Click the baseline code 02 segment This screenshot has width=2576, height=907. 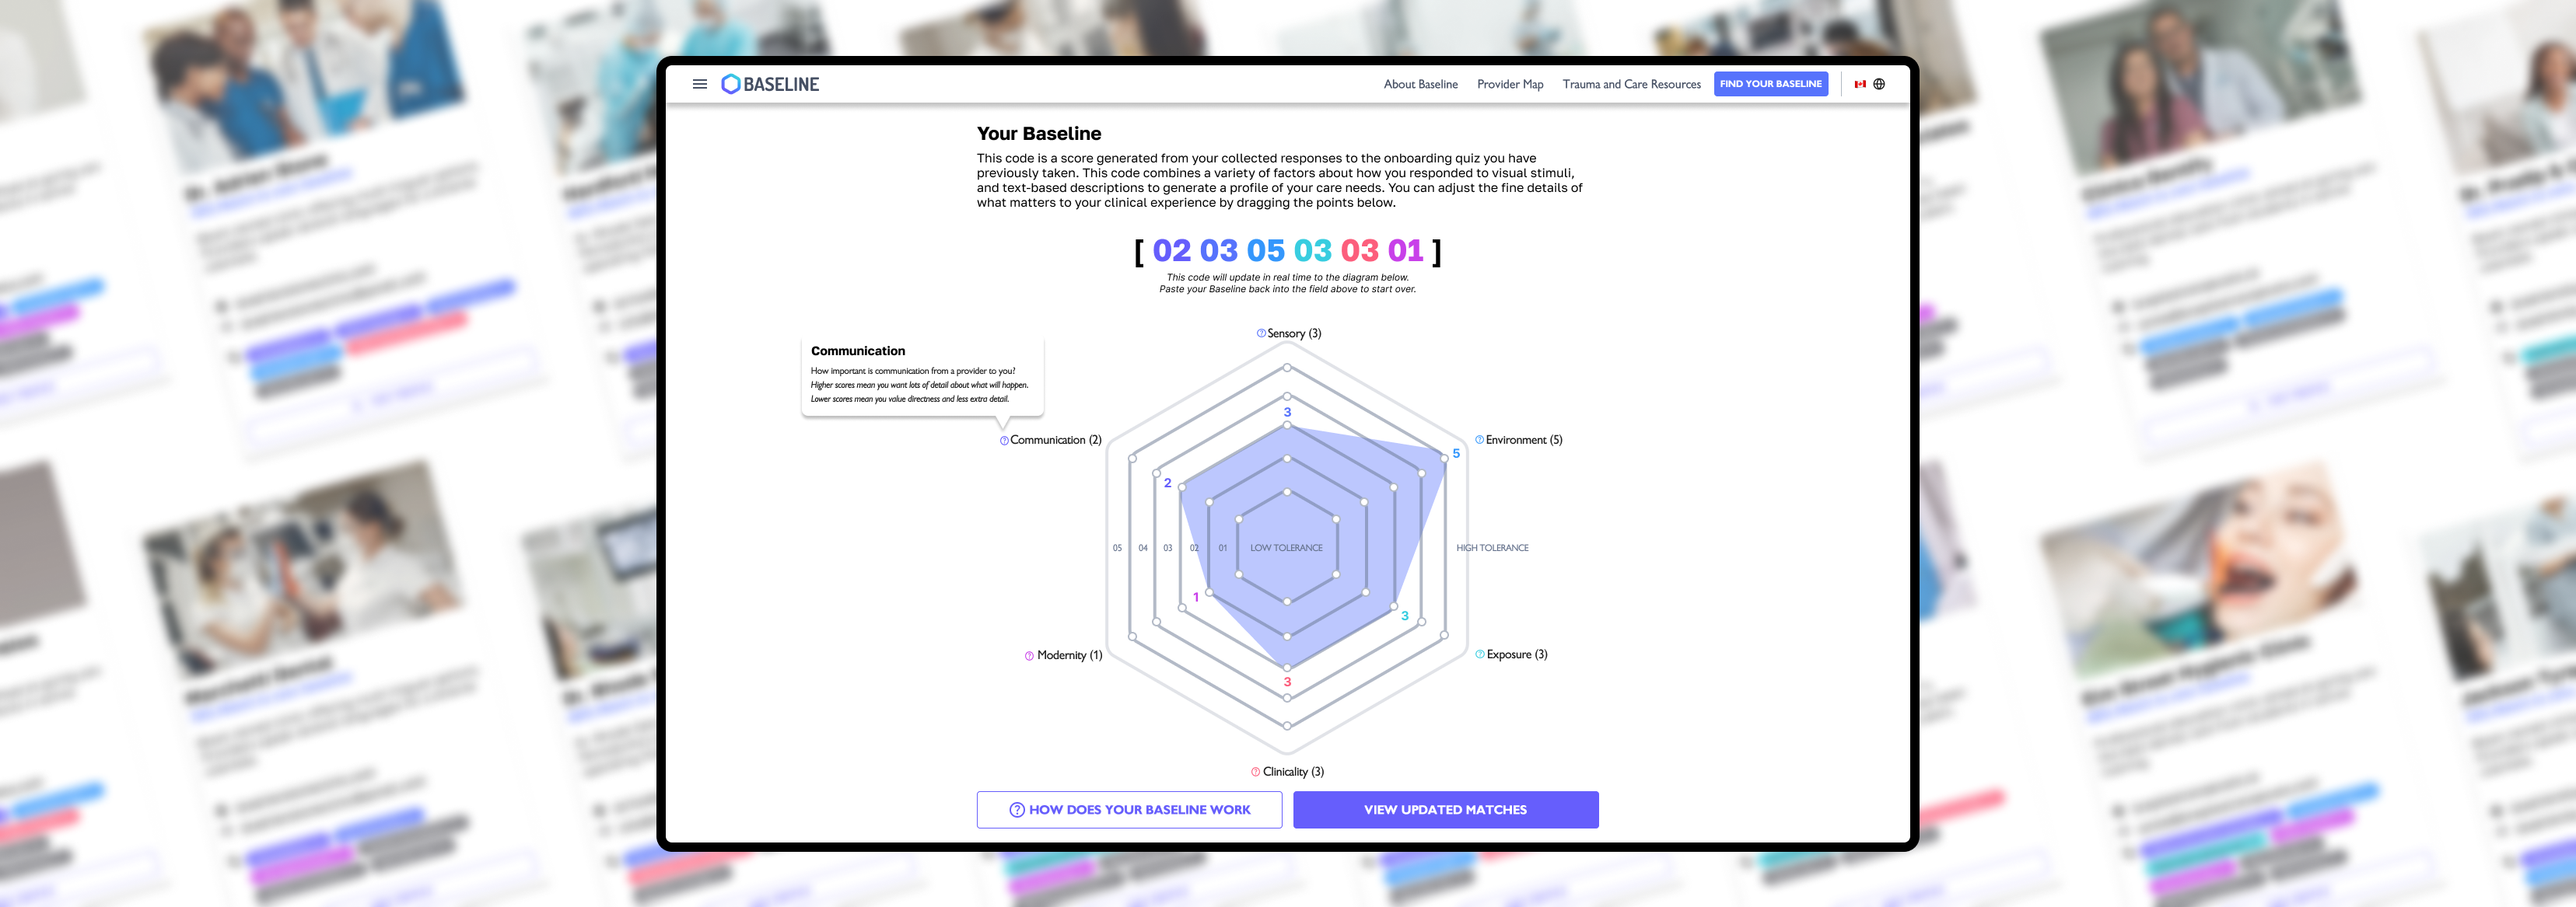point(1172,251)
